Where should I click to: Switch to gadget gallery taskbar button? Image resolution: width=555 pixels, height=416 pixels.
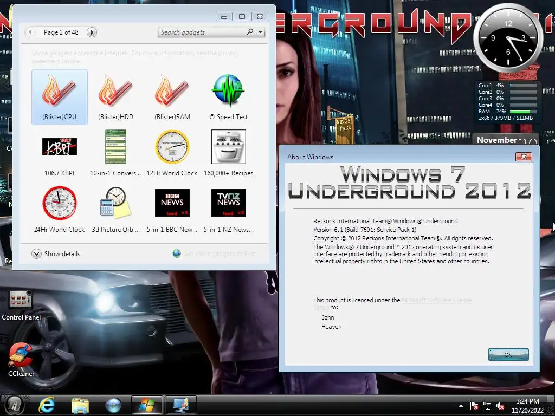[180, 405]
